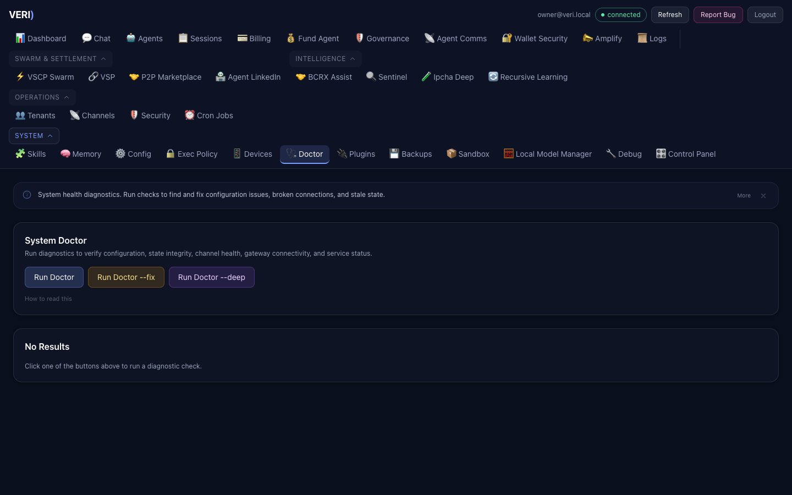Collapse the Operations group

42,97
